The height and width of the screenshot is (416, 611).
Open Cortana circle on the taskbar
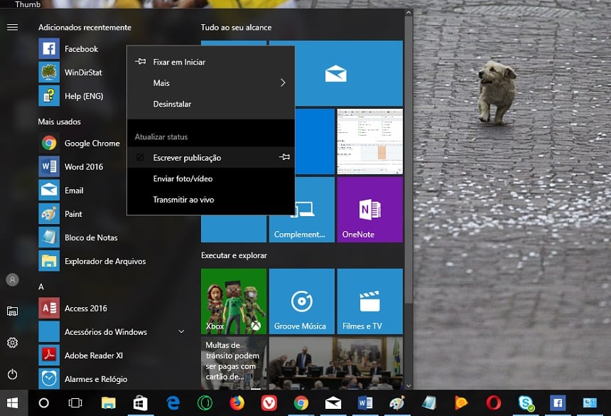pyautogui.click(x=43, y=402)
